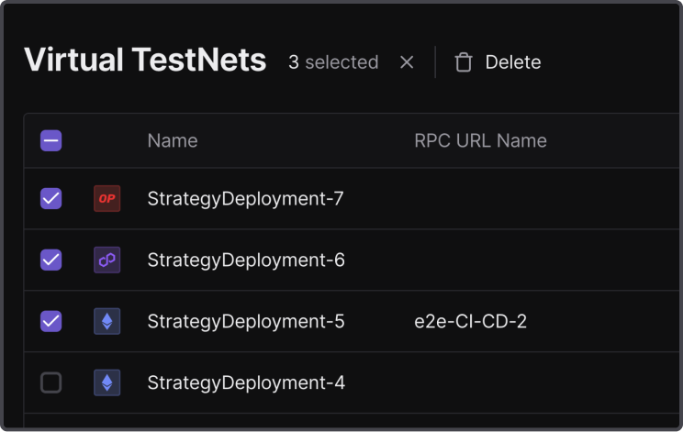Toggle the select-all header checkbox

(51, 140)
